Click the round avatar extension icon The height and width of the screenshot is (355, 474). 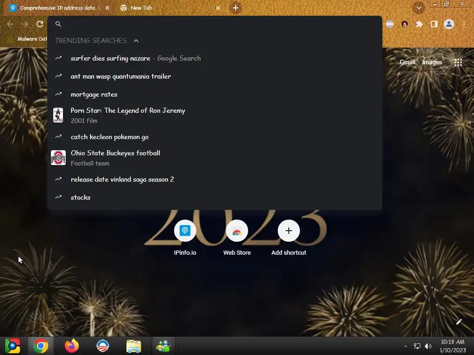click(x=405, y=24)
